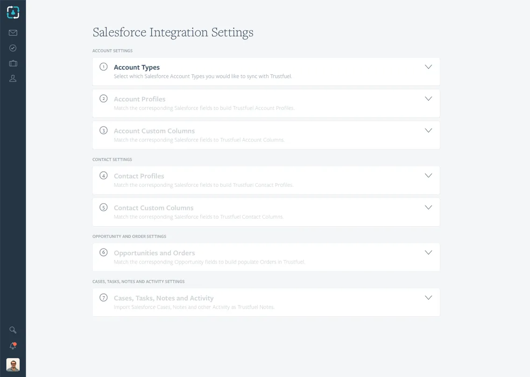Screen dimensions: 530x377
Task: Click the step 6 circle beside Opportunities and Orders
Action: pos(103,252)
